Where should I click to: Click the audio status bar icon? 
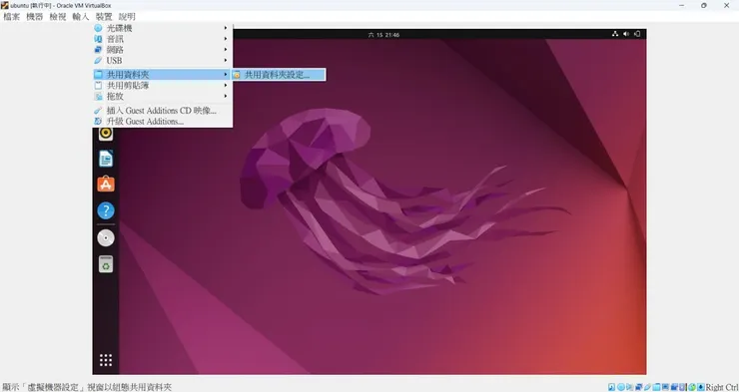[630, 387]
